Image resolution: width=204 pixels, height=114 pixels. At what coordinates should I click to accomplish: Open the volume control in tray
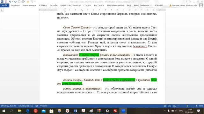tap(176, 111)
